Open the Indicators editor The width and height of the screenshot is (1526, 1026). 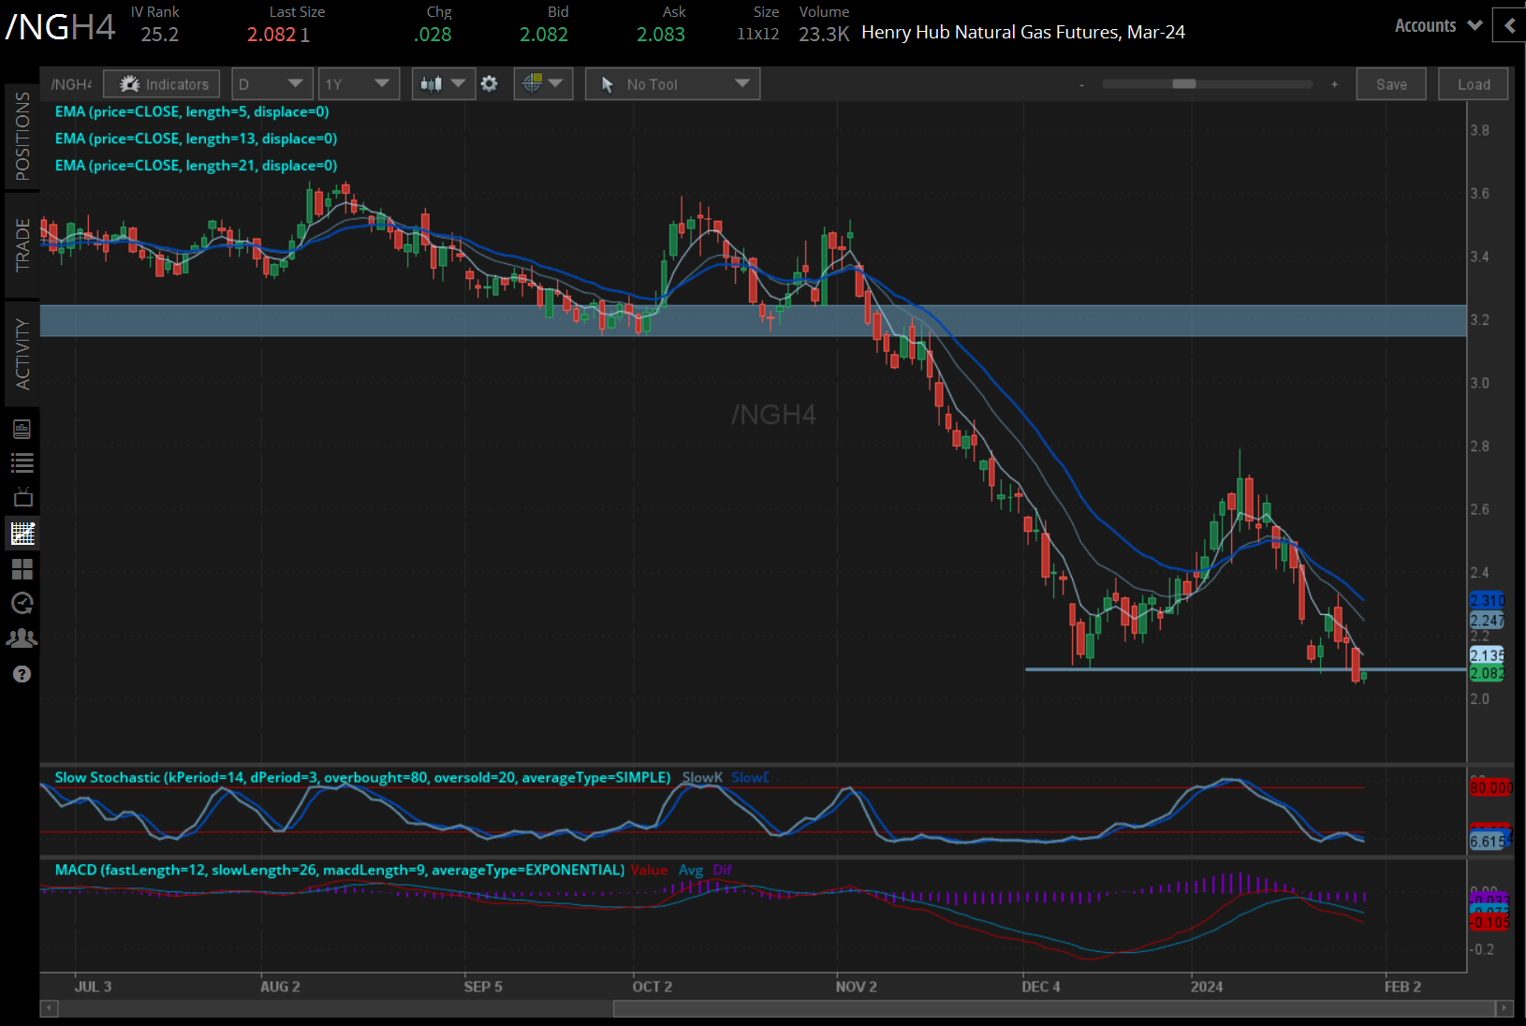[x=161, y=83]
